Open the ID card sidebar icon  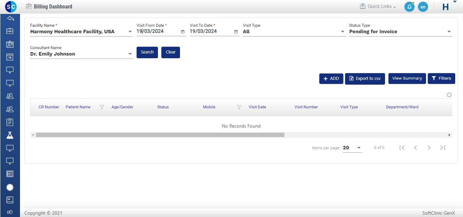[10, 44]
